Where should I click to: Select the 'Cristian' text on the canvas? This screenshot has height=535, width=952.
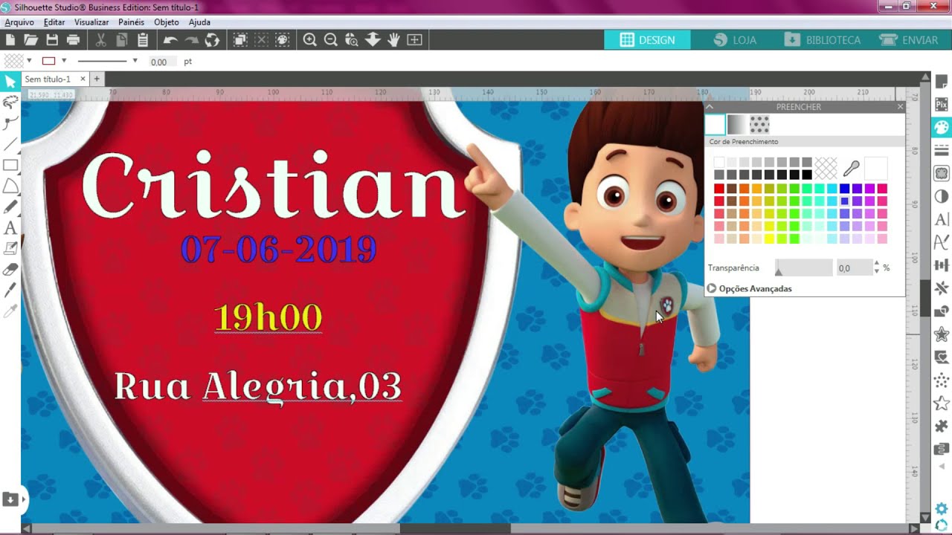[x=273, y=184]
